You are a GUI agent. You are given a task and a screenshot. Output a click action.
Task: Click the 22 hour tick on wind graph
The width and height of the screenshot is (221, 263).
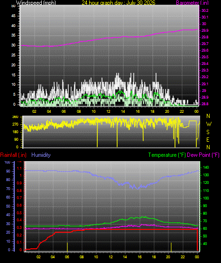coord(182,111)
